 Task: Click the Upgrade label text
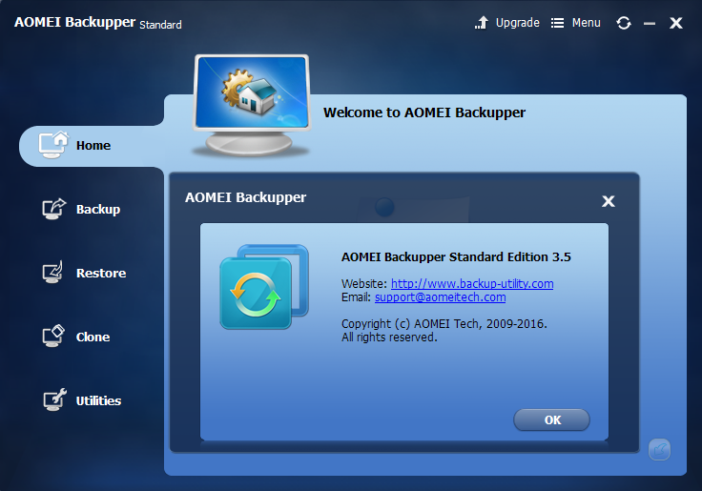click(518, 23)
